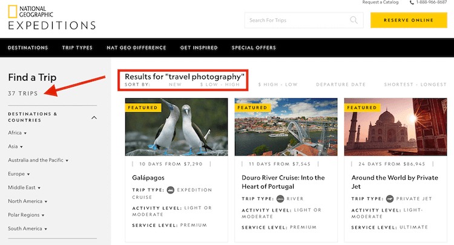Screen dimensions: 454x245
Task: Click the Search For Trips field
Action: click(x=297, y=20)
